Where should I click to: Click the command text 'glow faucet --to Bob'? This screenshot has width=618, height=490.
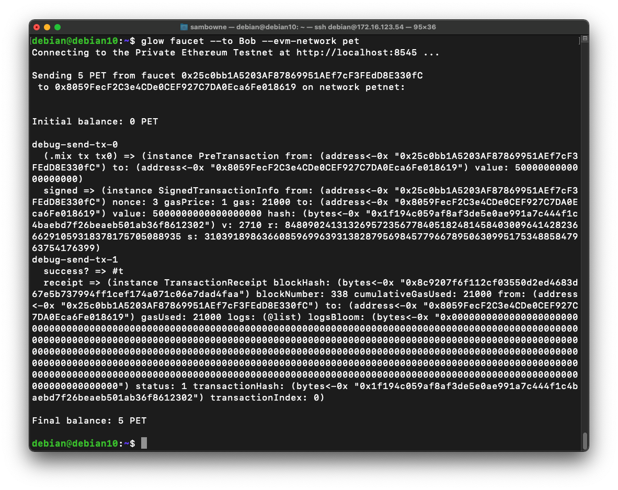(199, 41)
